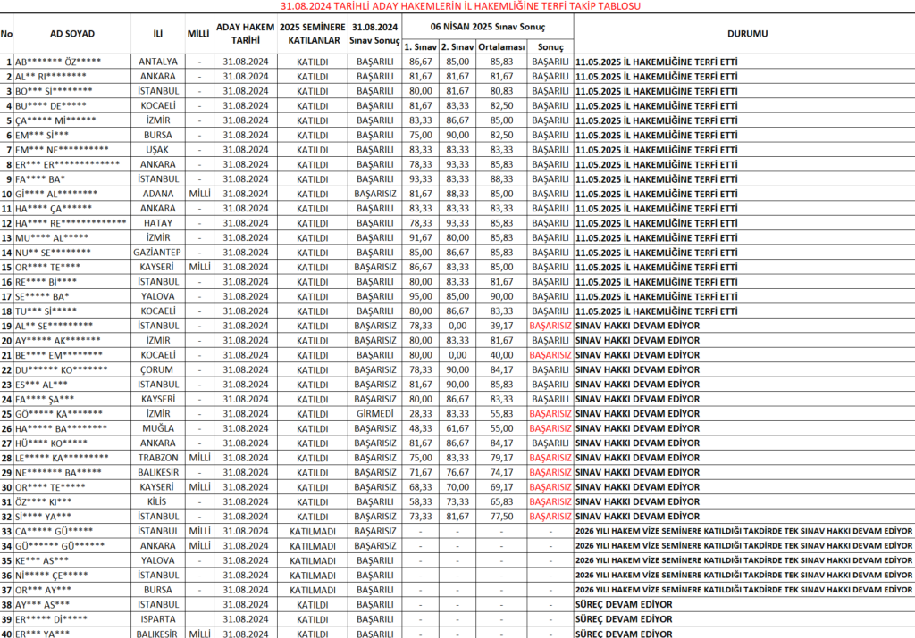915x638 pixels.
Task: Click the ADANA city cell
Action: click(157, 194)
